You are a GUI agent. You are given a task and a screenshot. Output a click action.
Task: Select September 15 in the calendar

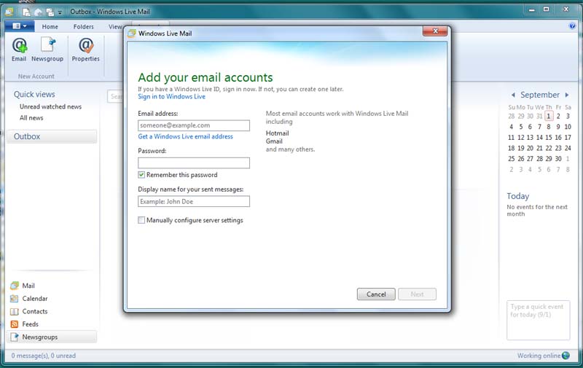549,138
